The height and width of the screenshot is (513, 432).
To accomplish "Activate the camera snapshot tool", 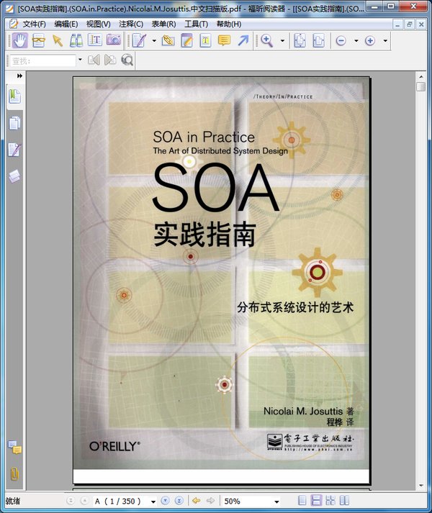I will pos(114,40).
